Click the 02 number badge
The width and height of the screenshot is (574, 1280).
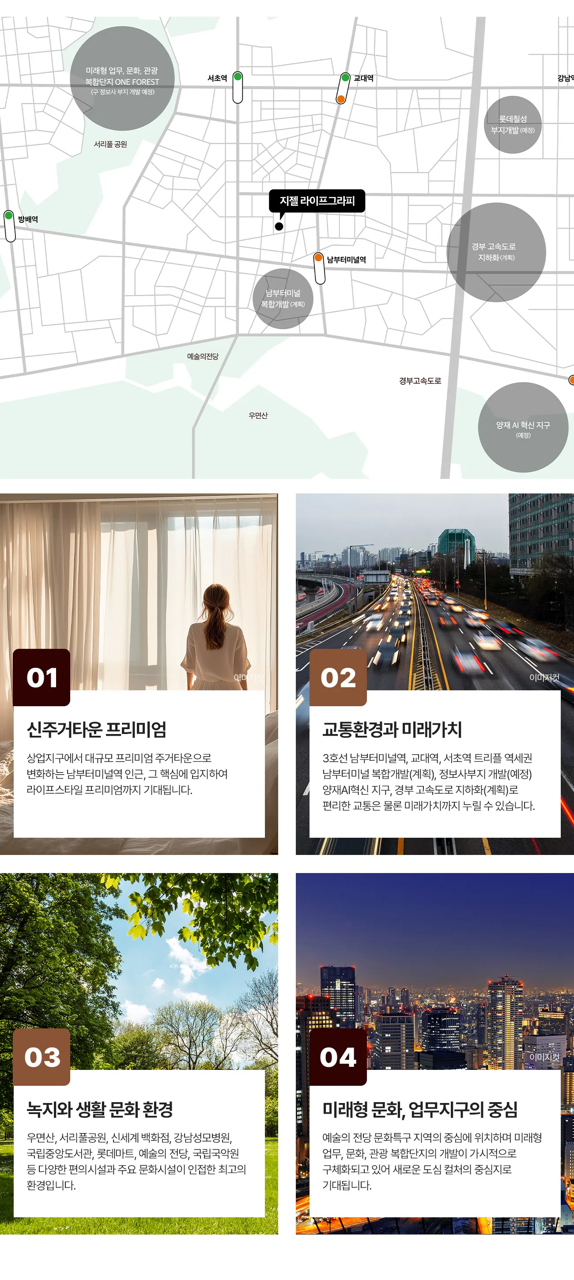[338, 677]
